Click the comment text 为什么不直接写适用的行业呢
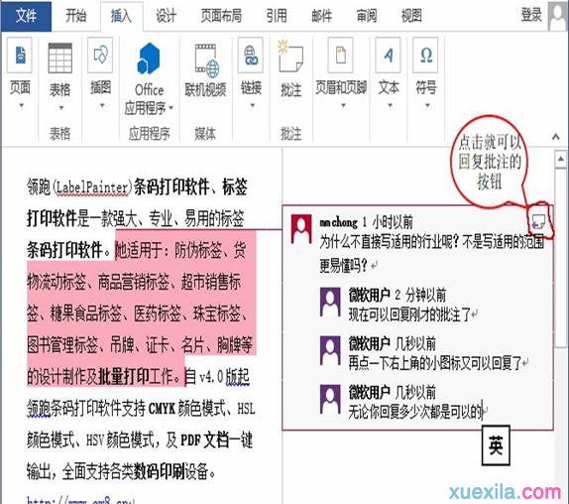The width and height of the screenshot is (569, 504). (x=390, y=242)
